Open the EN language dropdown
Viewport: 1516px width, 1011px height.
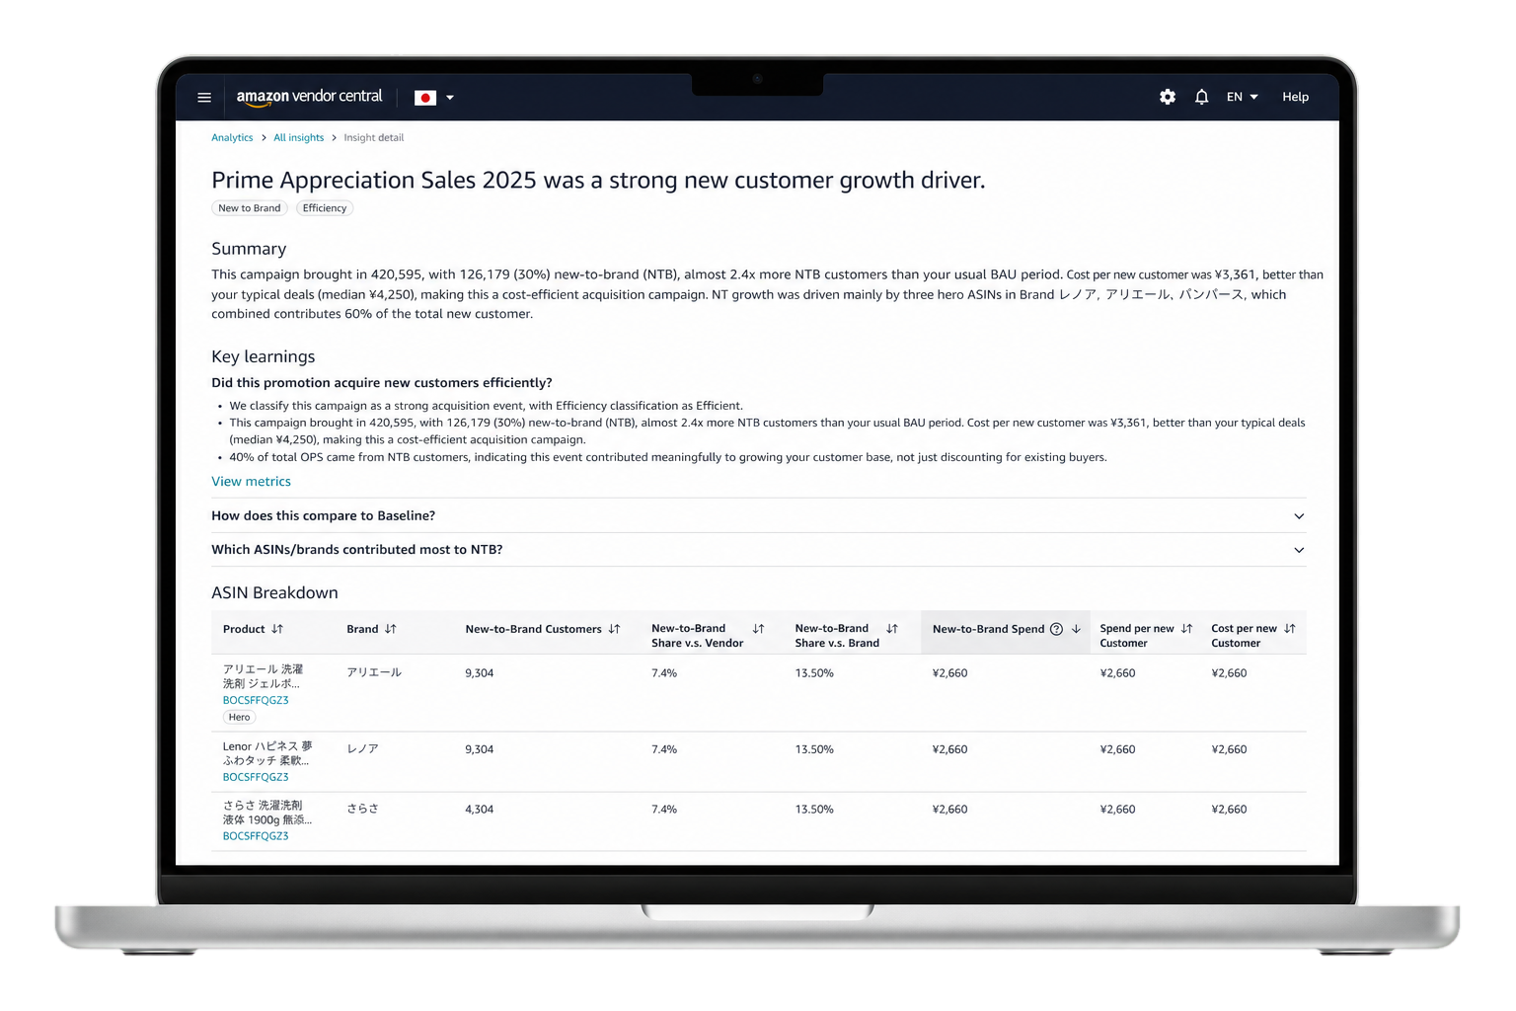[1243, 97]
